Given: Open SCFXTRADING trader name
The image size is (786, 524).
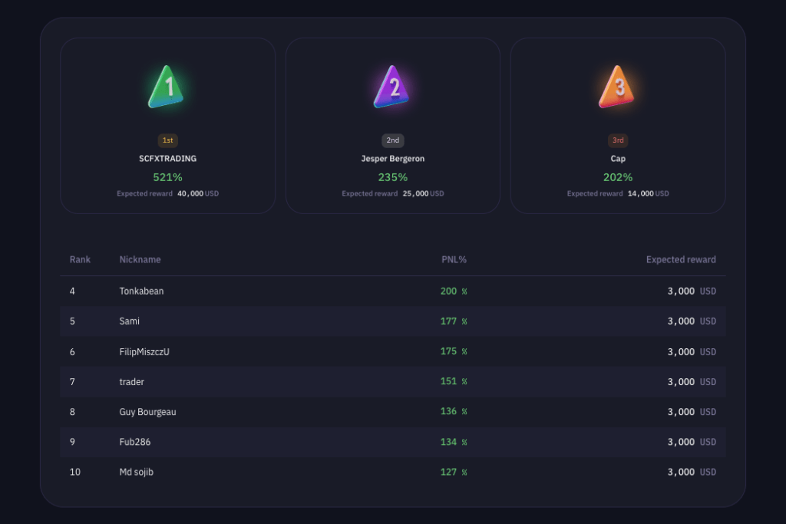Looking at the screenshot, I should [167, 159].
